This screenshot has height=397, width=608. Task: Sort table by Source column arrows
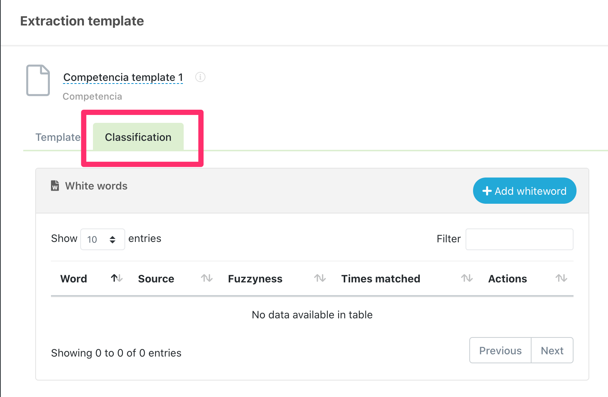click(207, 278)
